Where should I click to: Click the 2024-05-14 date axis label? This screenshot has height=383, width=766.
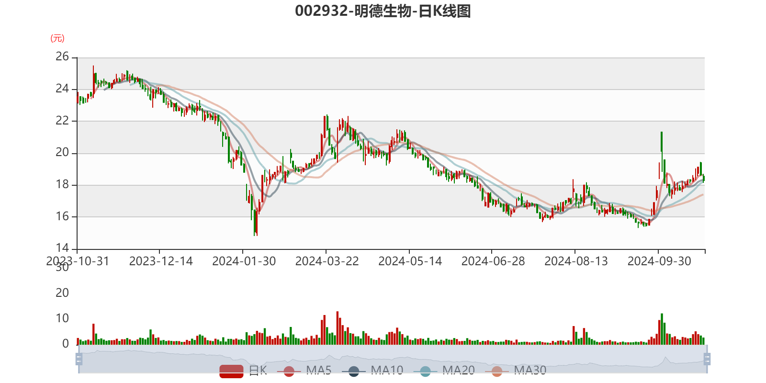coord(410,261)
